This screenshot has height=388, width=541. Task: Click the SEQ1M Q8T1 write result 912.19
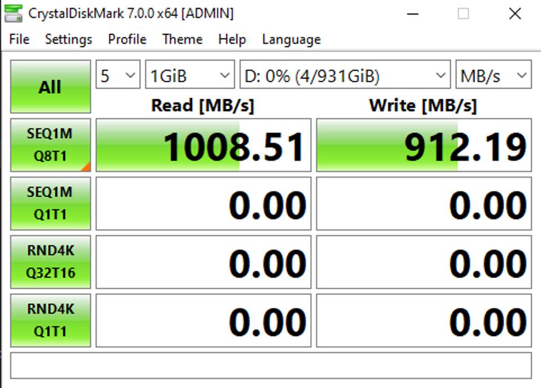point(424,145)
